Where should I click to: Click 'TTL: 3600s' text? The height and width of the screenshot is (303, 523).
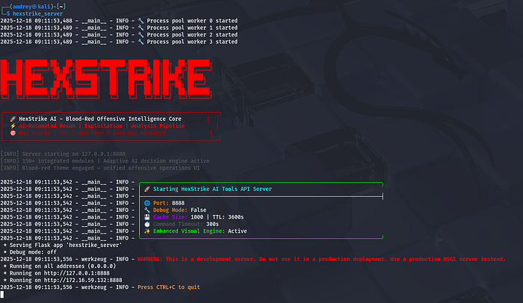tap(228, 217)
